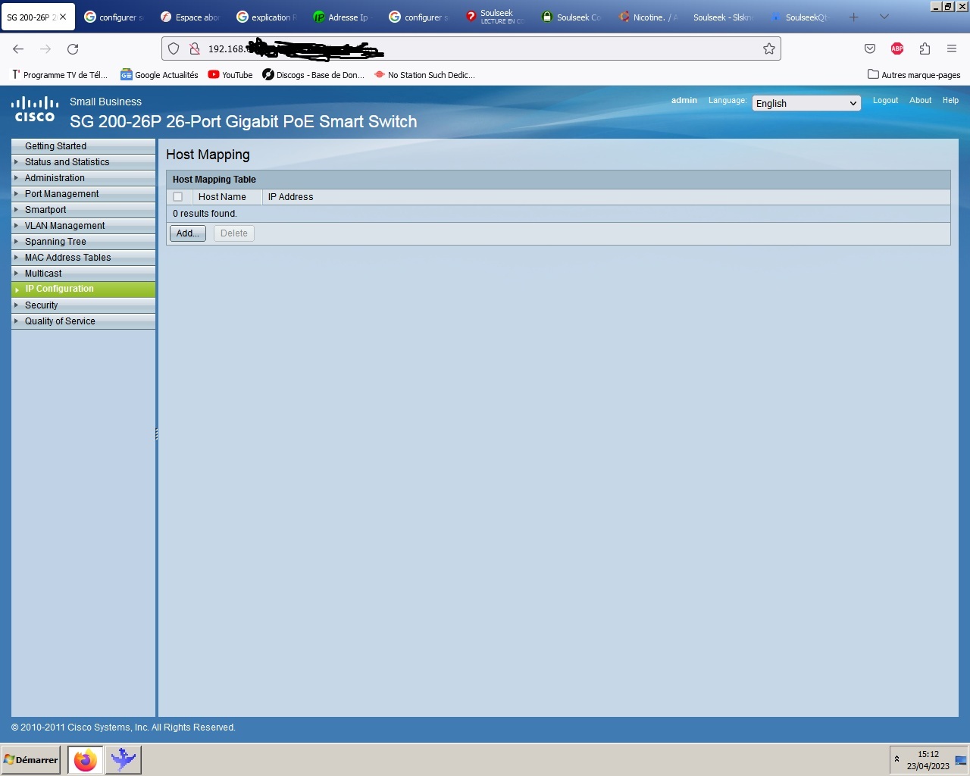Click the show desktop tray icon
Screen dimensions: 970x776
pyautogui.click(x=961, y=760)
